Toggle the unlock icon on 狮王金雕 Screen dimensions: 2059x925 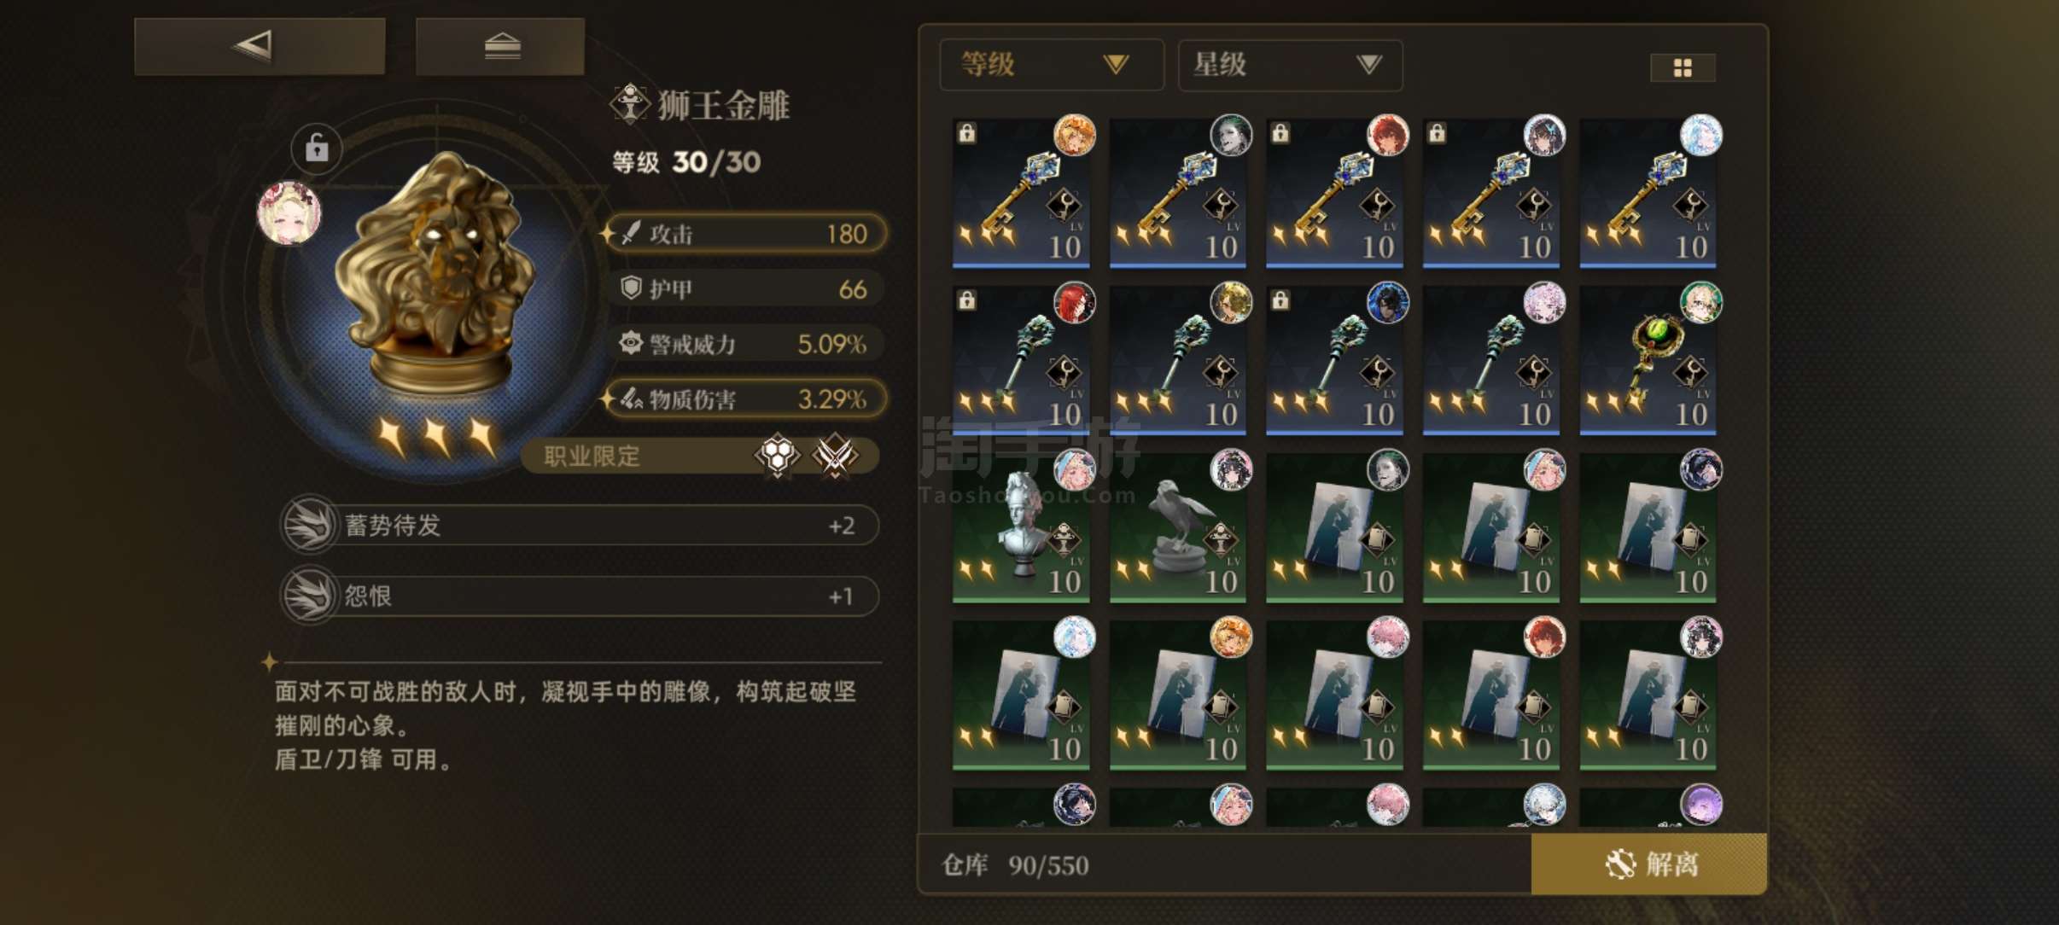(317, 148)
